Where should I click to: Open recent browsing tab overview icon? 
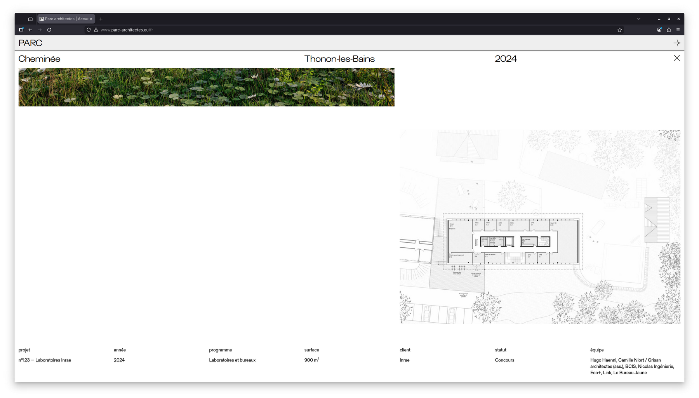(x=30, y=19)
